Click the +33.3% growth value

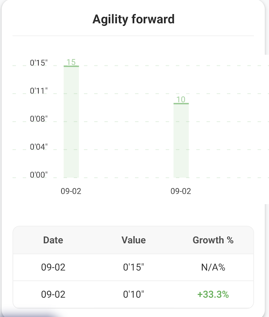pyautogui.click(x=213, y=294)
